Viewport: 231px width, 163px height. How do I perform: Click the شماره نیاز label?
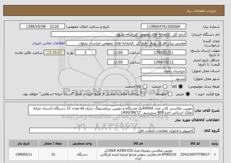[211, 27]
